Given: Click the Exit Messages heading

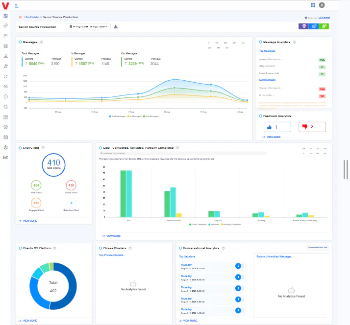Looking at the screenshot, I should click(267, 80).
